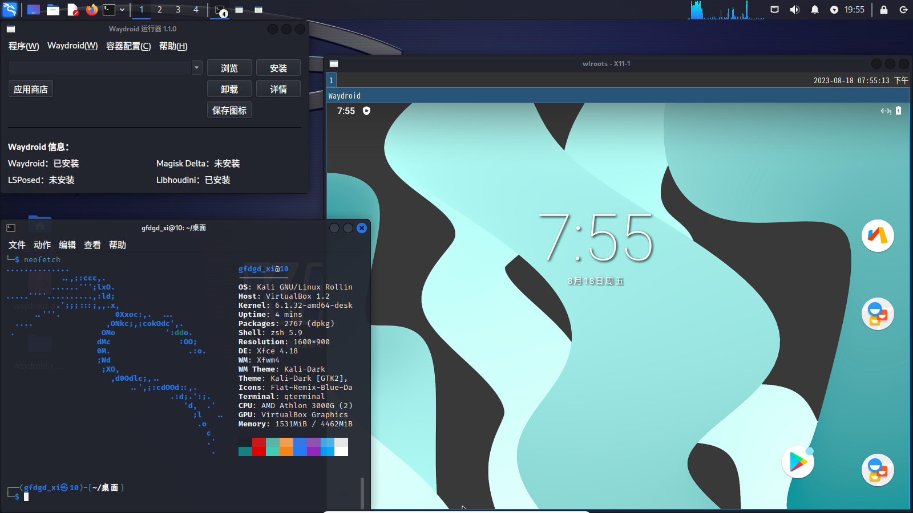Screen dimensions: 913x513
Task: Click the 安装 install button
Action: pos(278,68)
